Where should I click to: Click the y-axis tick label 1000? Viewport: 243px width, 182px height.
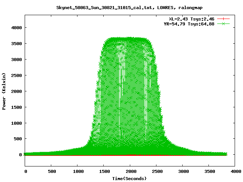(x=16, y=123)
